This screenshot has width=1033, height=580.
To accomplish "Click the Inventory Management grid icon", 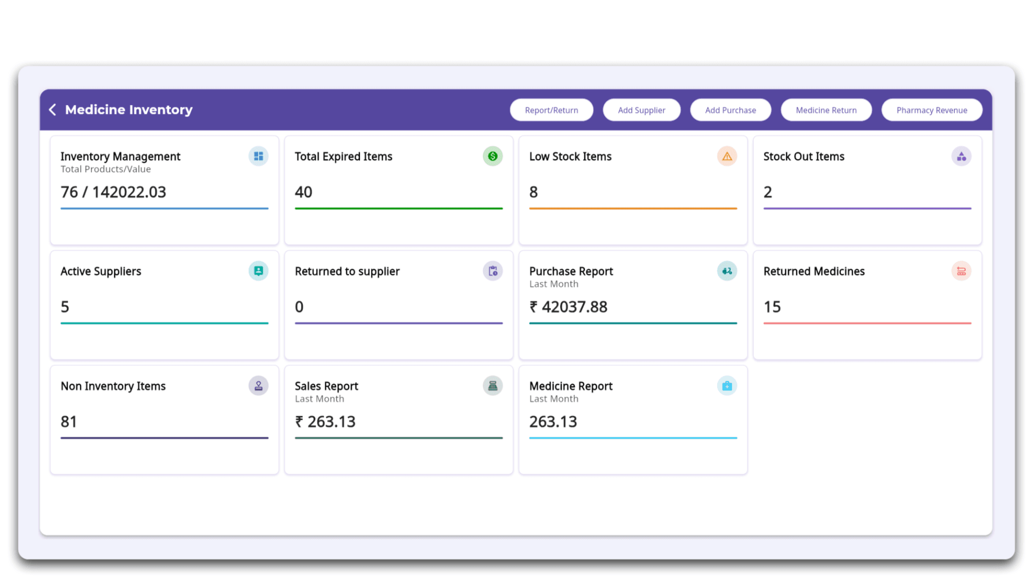I will click(x=259, y=156).
